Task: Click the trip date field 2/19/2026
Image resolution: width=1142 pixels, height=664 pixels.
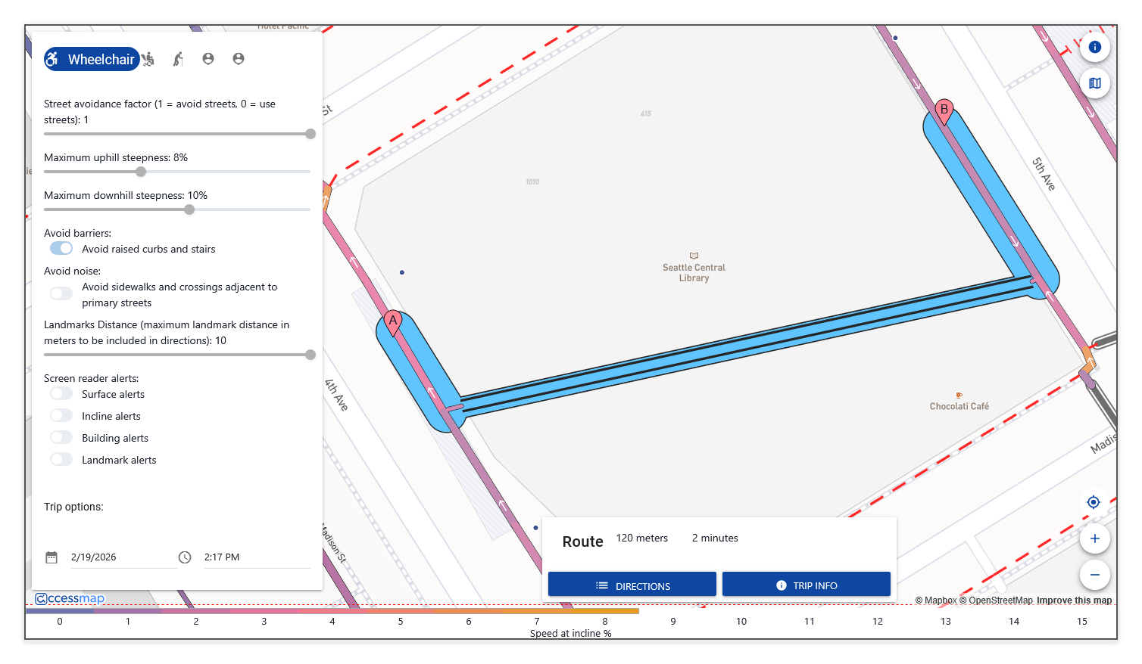Action: tap(121, 557)
